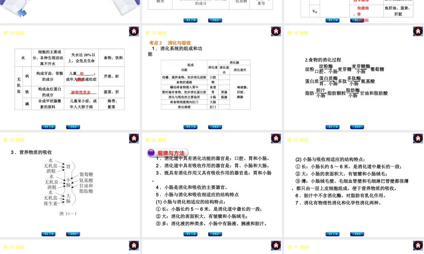
Task: Open the digestion process formulas slide thumbnail
Action: point(354,77)
